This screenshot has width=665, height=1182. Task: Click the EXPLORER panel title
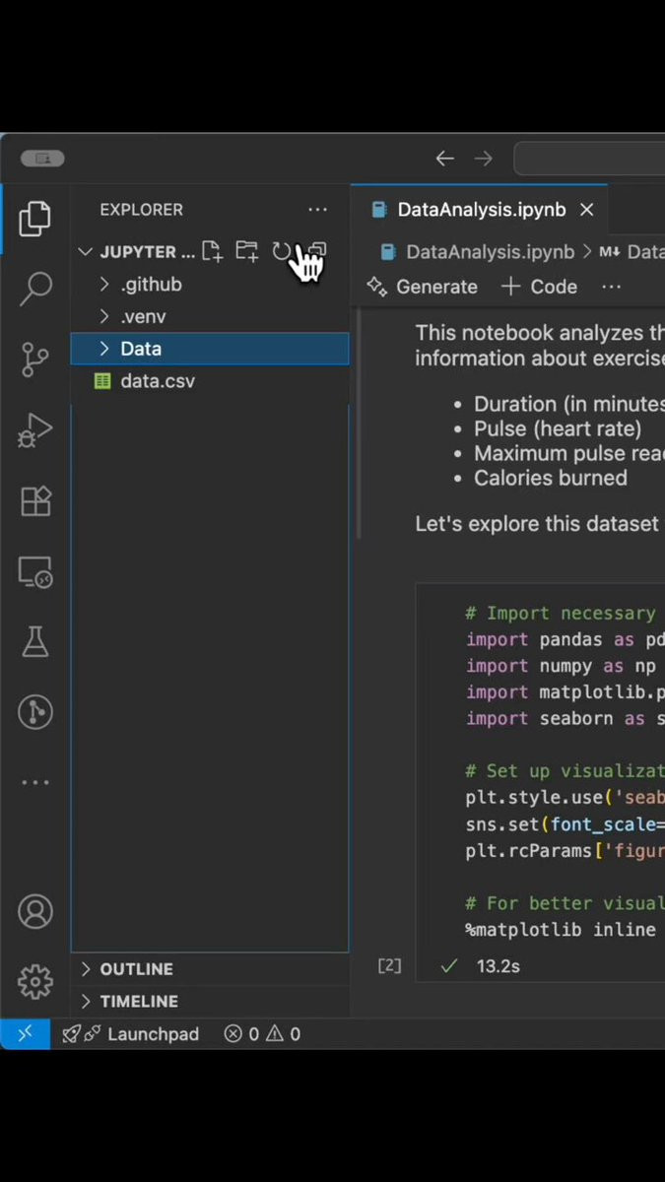point(141,210)
